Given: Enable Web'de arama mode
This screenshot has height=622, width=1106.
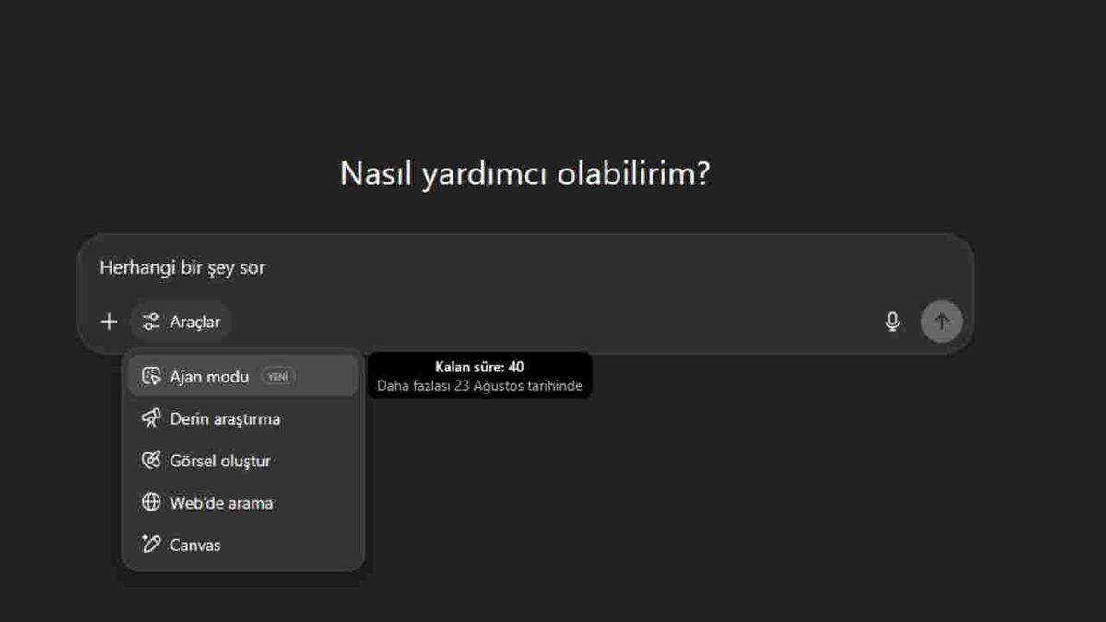Looking at the screenshot, I should pos(219,503).
